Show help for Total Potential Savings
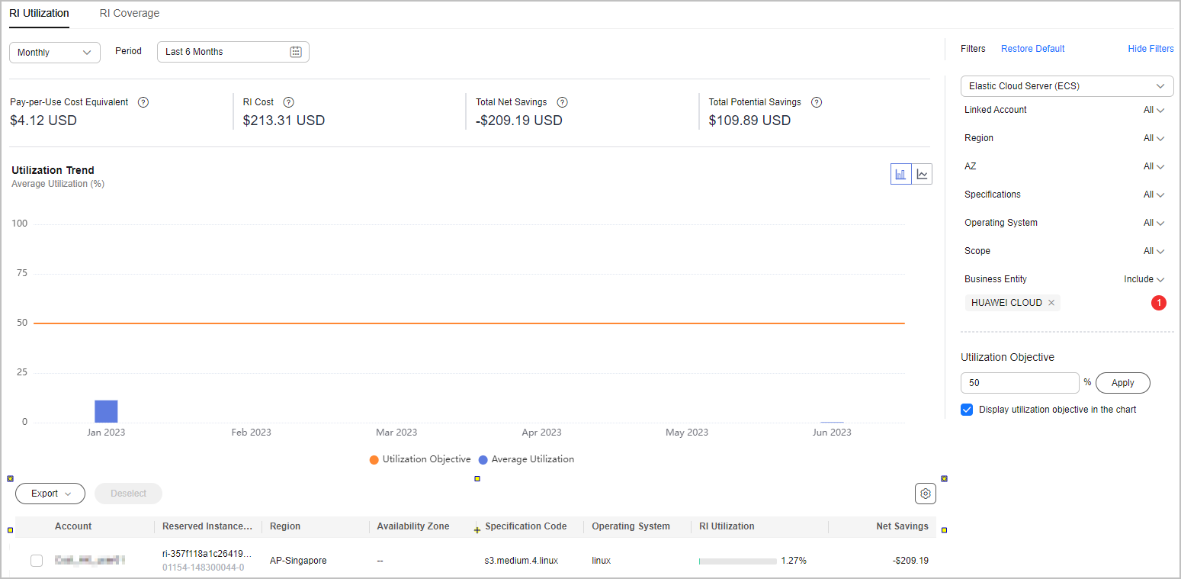The height and width of the screenshot is (579, 1181). click(x=817, y=102)
